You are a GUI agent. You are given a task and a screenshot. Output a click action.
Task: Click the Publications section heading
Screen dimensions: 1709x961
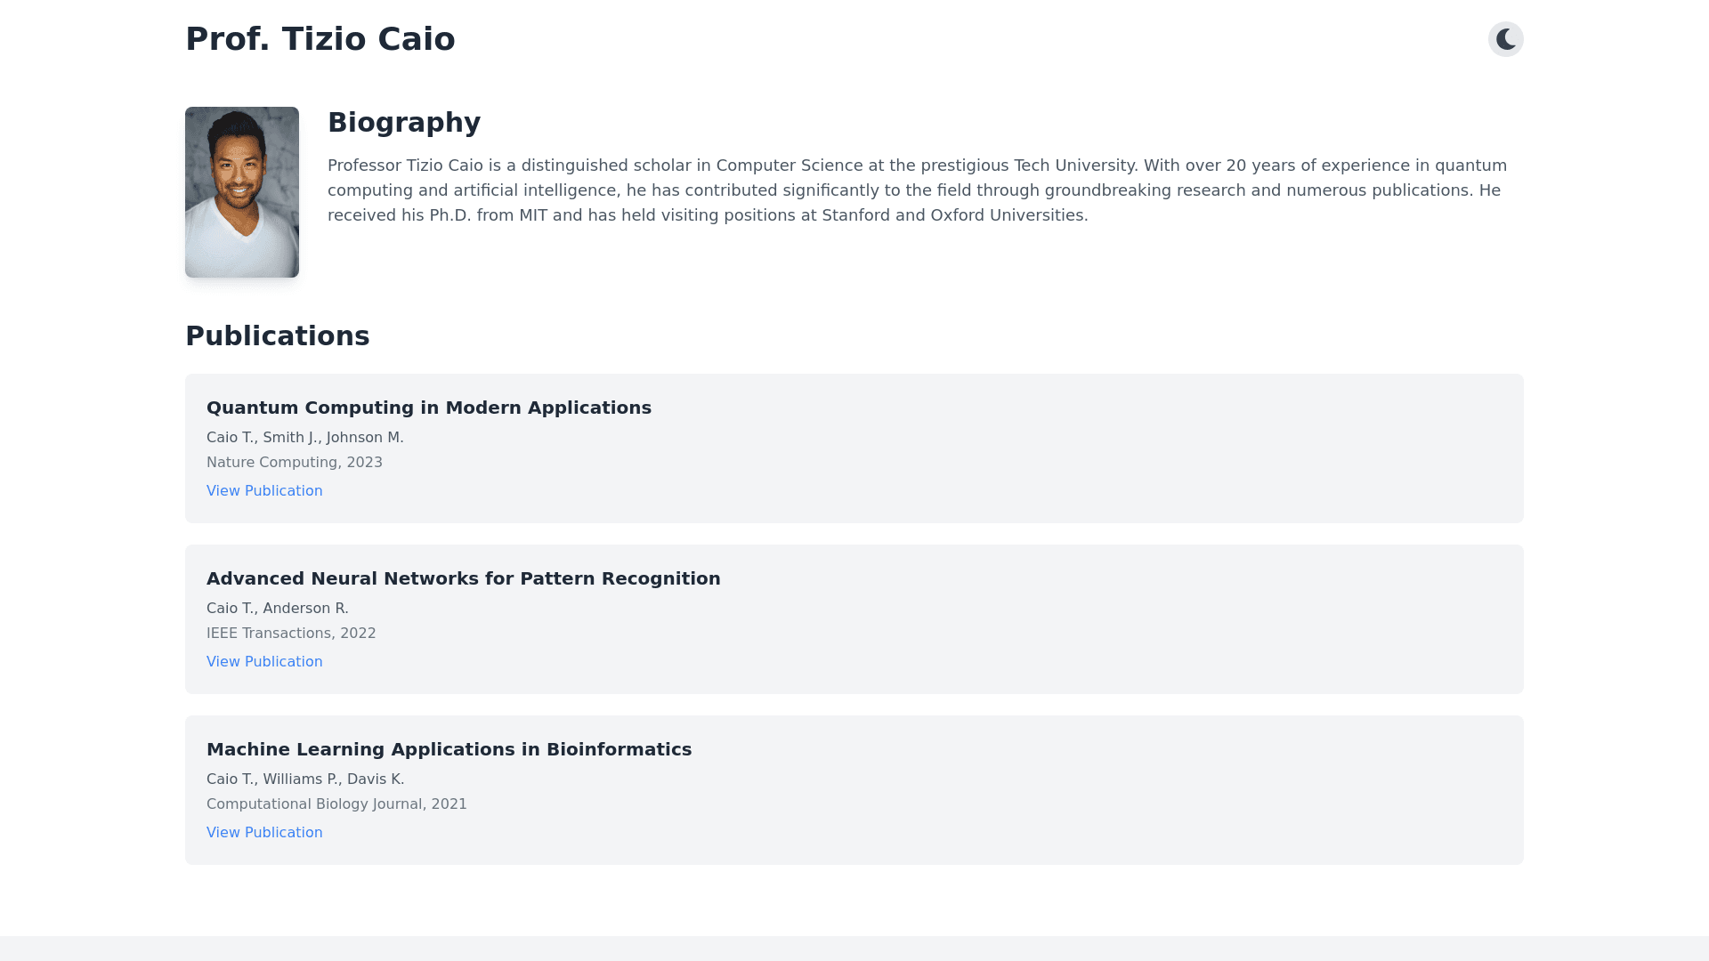click(277, 336)
